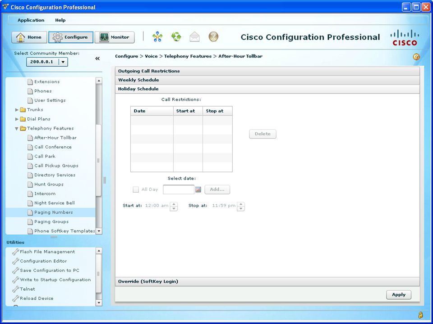Decrease the Start at time
This screenshot has width=433, height=324.
point(174,208)
